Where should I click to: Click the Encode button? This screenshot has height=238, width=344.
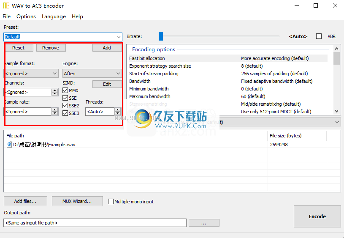317,216
